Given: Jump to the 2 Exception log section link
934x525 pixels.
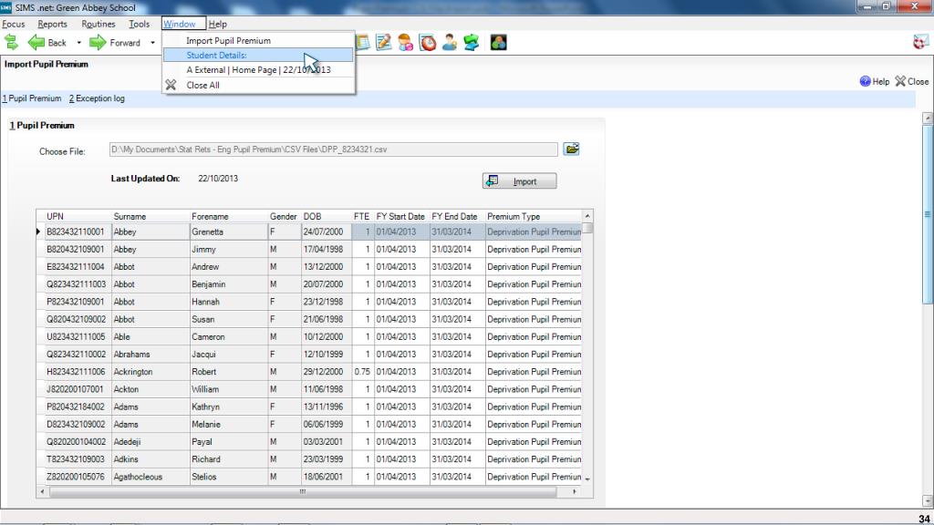Looking at the screenshot, I should click(97, 98).
